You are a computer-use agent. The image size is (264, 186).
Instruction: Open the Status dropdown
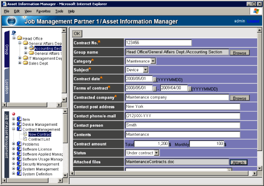(x=156, y=153)
